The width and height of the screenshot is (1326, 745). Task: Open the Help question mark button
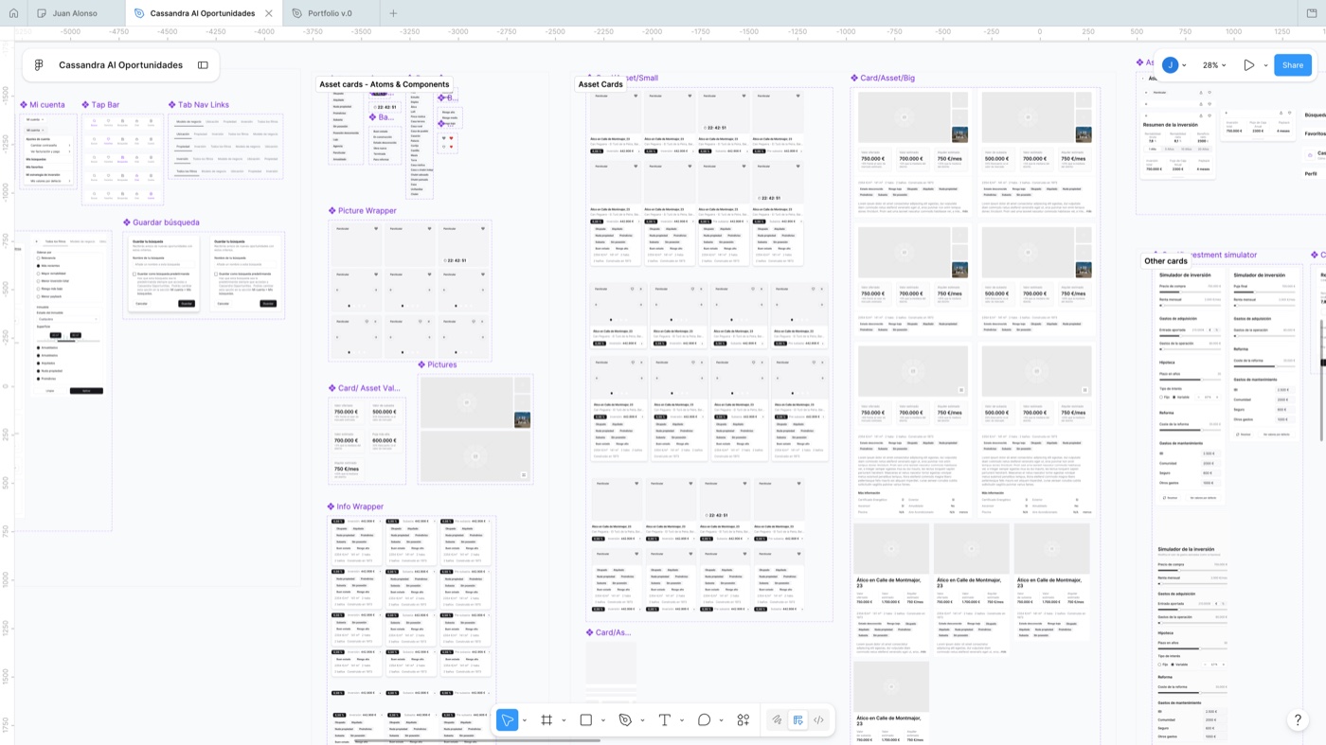pyautogui.click(x=1299, y=720)
